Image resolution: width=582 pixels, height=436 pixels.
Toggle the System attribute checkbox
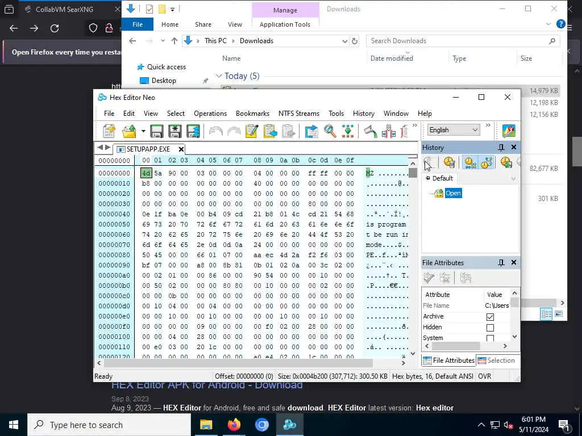490,338
